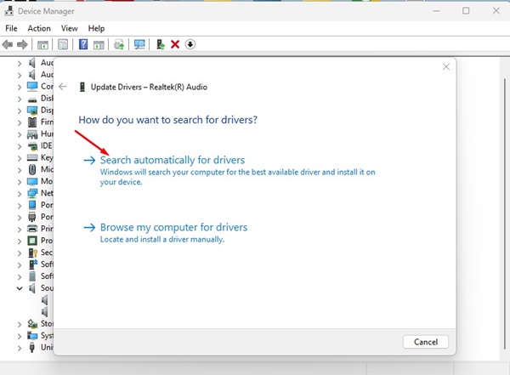The image size is (510, 375).
Task: Open the View menu
Action: pos(71,28)
